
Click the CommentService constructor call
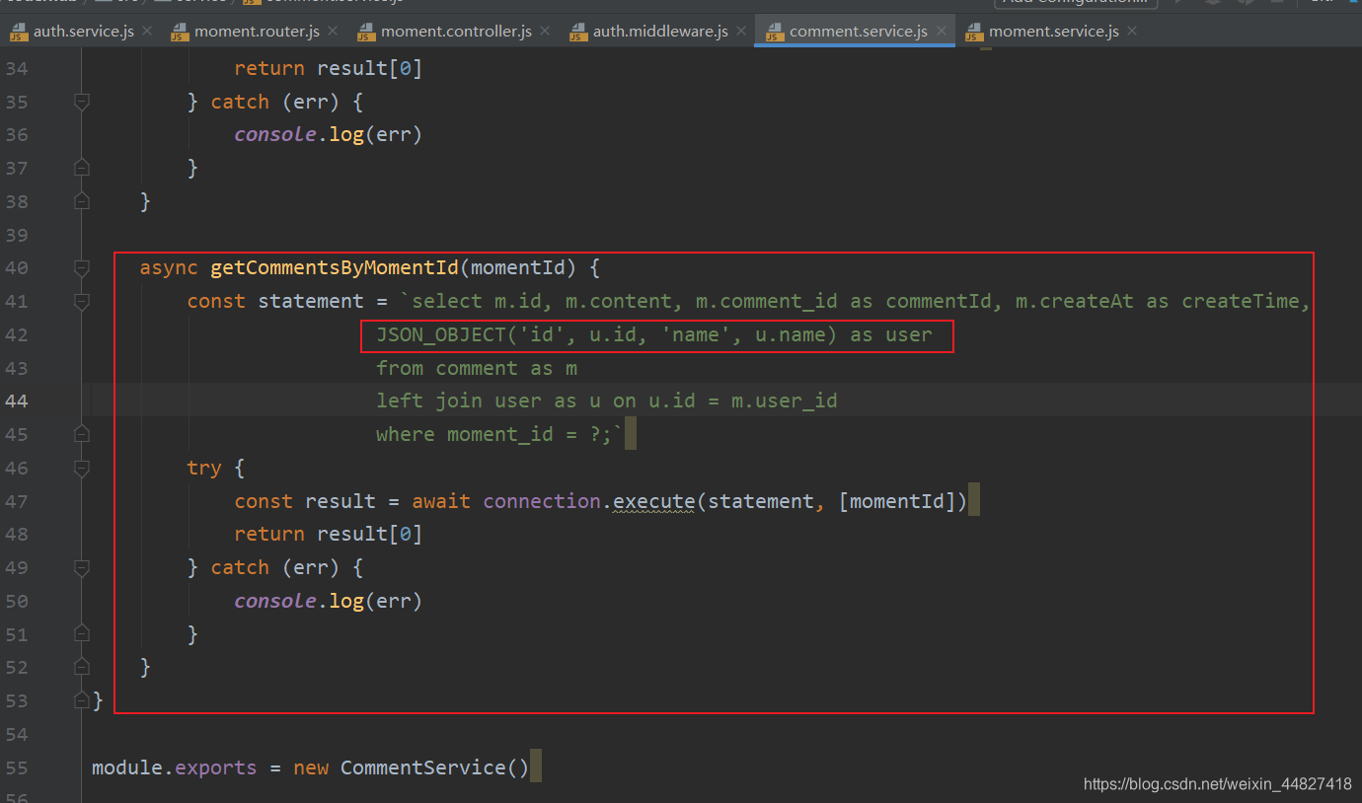click(435, 766)
